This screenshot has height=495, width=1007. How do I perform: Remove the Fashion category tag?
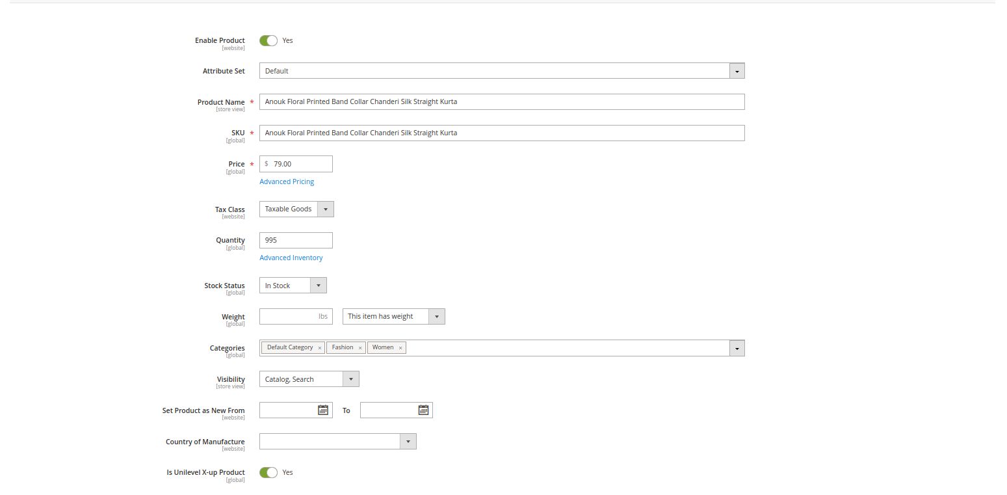tap(360, 348)
